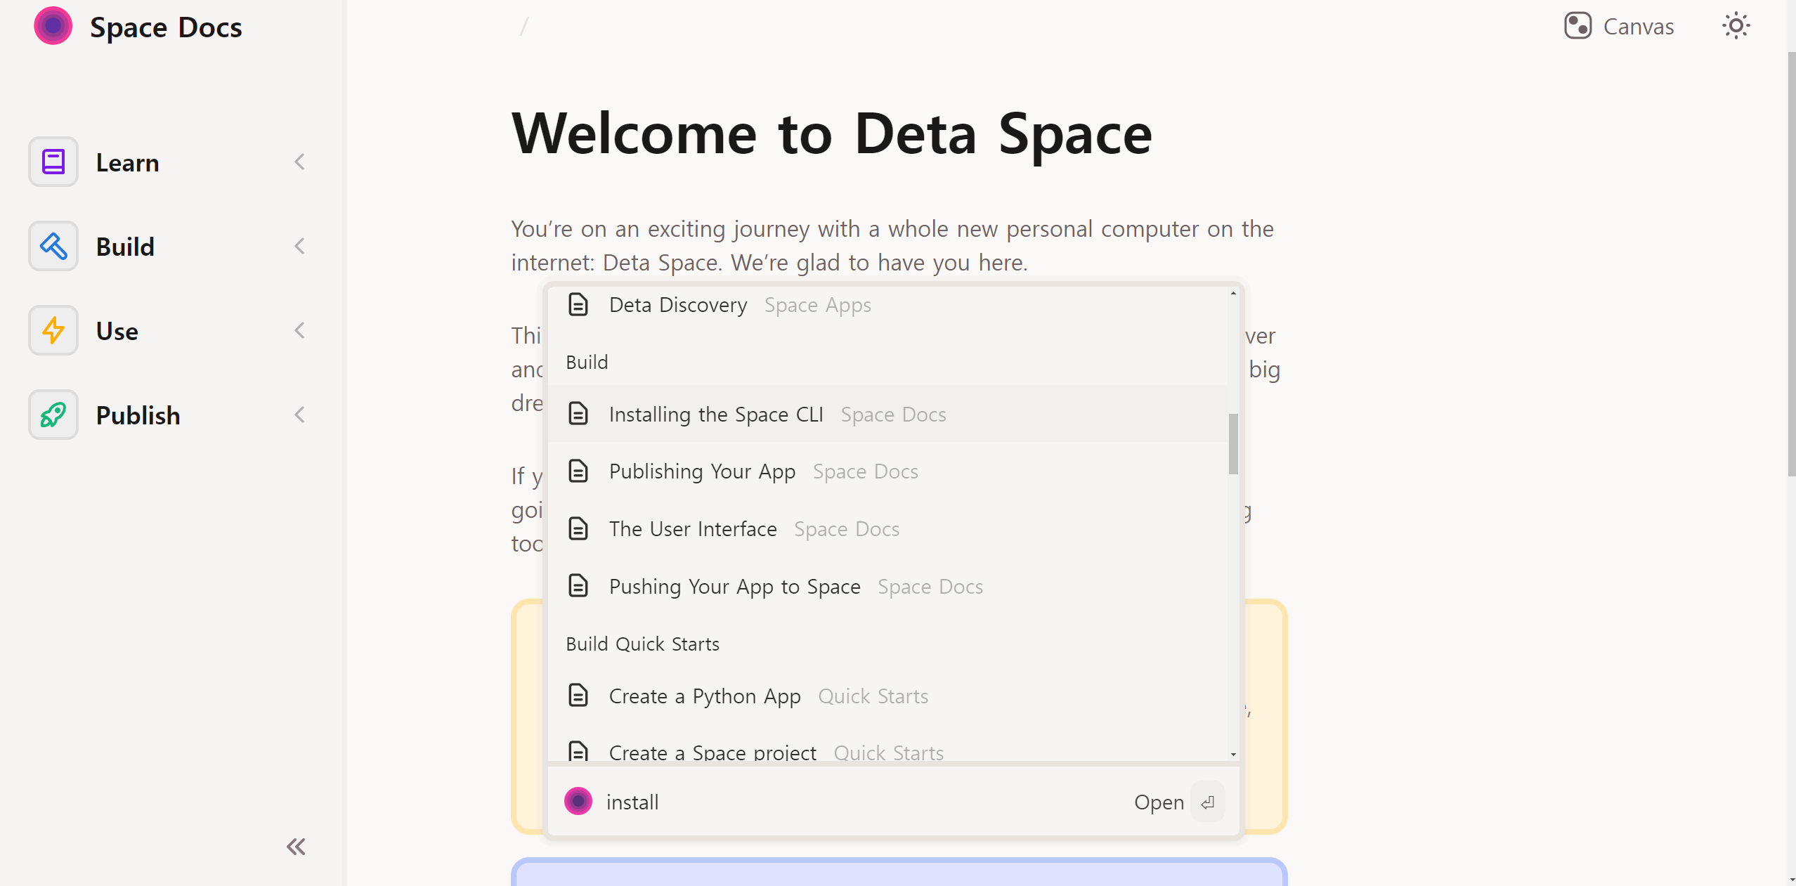Click the document icon beside Create a Python App
This screenshot has width=1796, height=886.
[578, 696]
